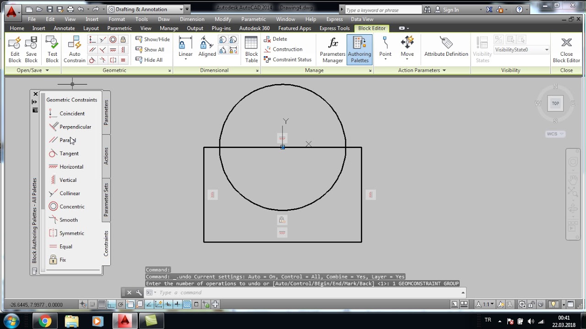Click the Windows Start button
Screen dimensions: 586x329
11,321
